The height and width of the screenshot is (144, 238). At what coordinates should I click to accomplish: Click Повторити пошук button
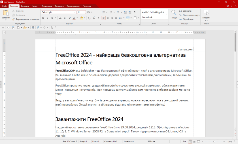coord(189,15)
